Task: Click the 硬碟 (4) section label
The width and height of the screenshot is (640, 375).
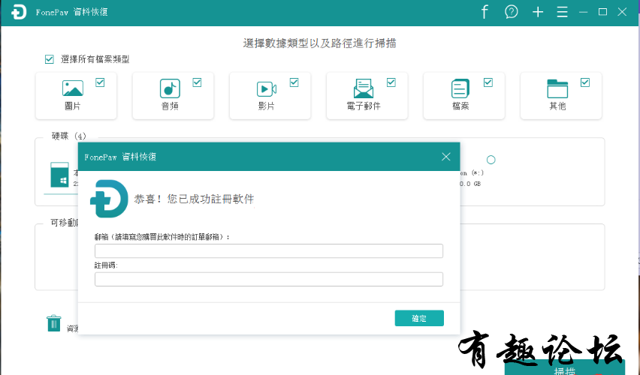Action: [69, 136]
